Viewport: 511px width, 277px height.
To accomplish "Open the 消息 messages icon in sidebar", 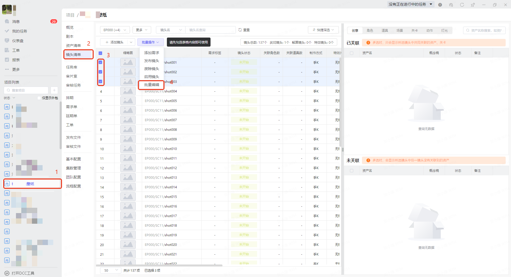I will 7,22.
